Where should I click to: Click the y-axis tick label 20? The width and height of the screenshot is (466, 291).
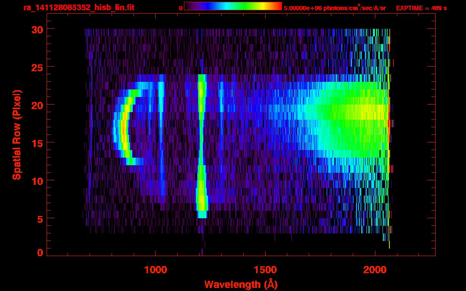click(36, 105)
